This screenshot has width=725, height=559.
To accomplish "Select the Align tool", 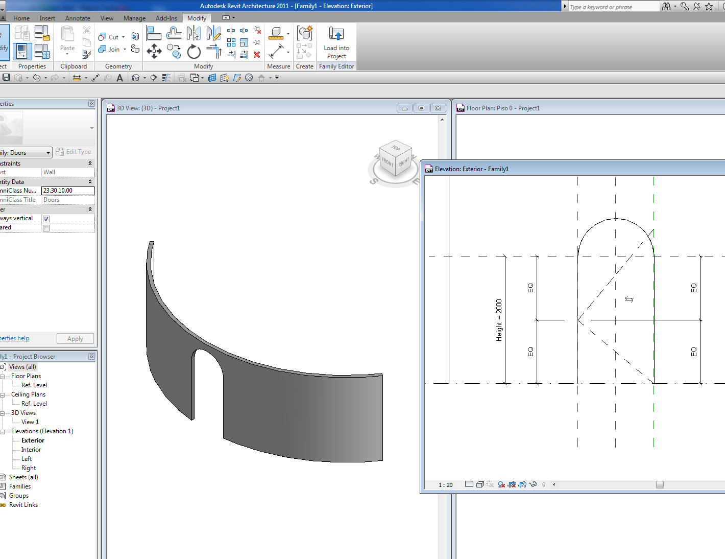I will [154, 33].
